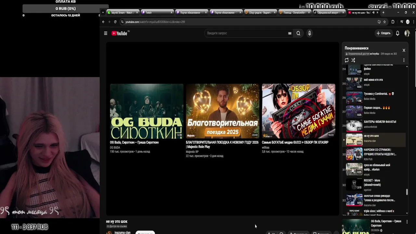Switch to the Официальный аккаунт tab
The height and width of the screenshot is (234, 416).
[x=329, y=13]
